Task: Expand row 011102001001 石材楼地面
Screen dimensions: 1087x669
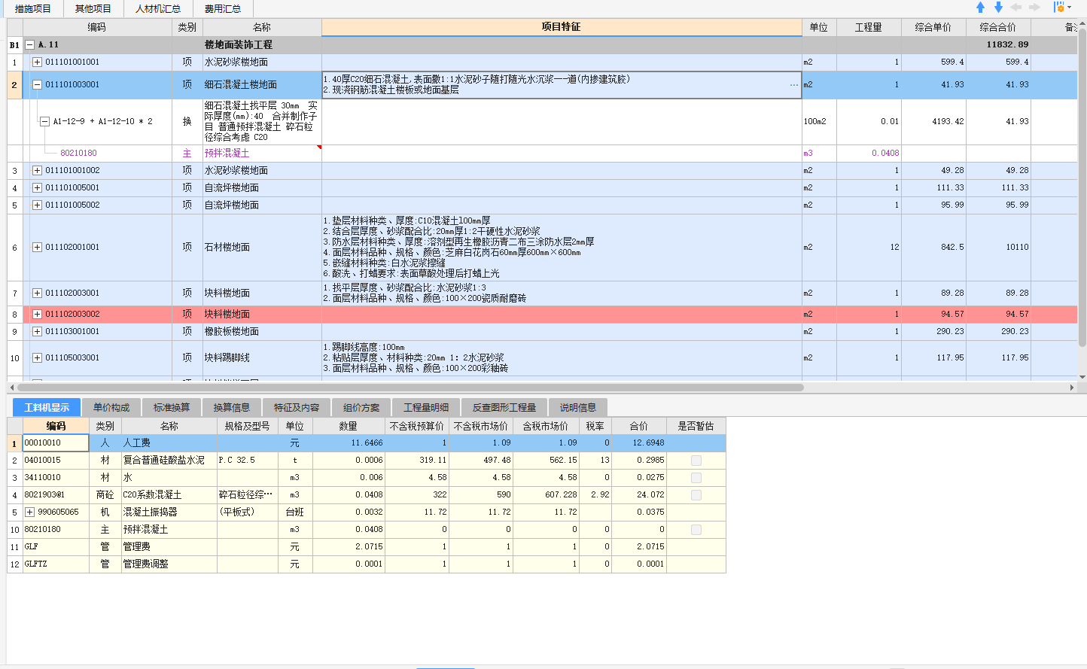Action: click(37, 248)
